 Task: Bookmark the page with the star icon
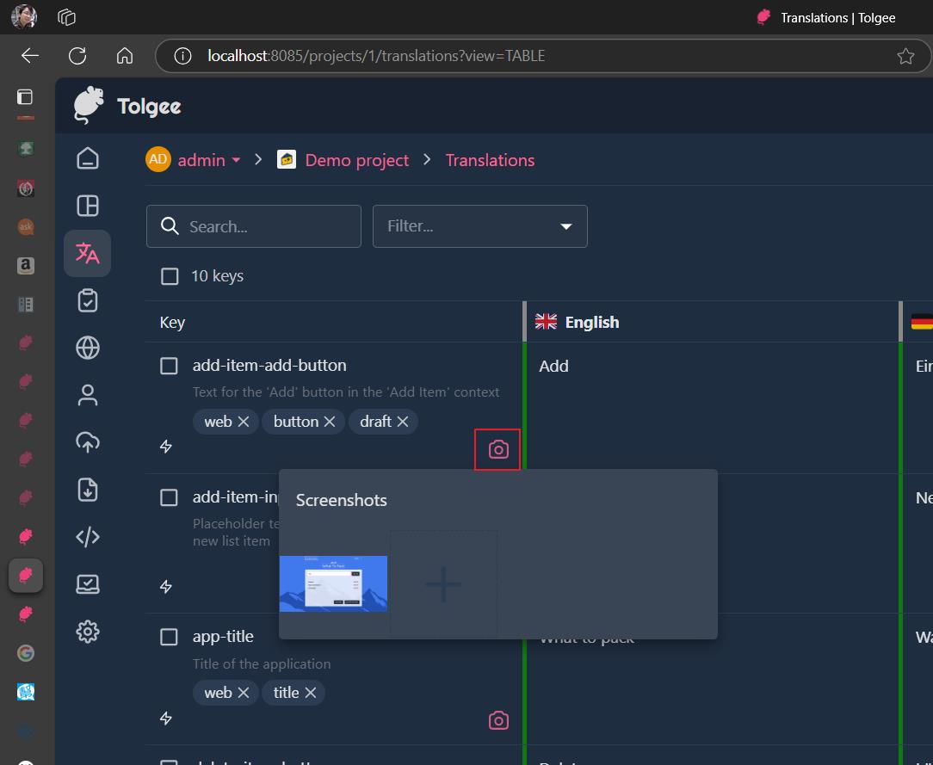905,56
